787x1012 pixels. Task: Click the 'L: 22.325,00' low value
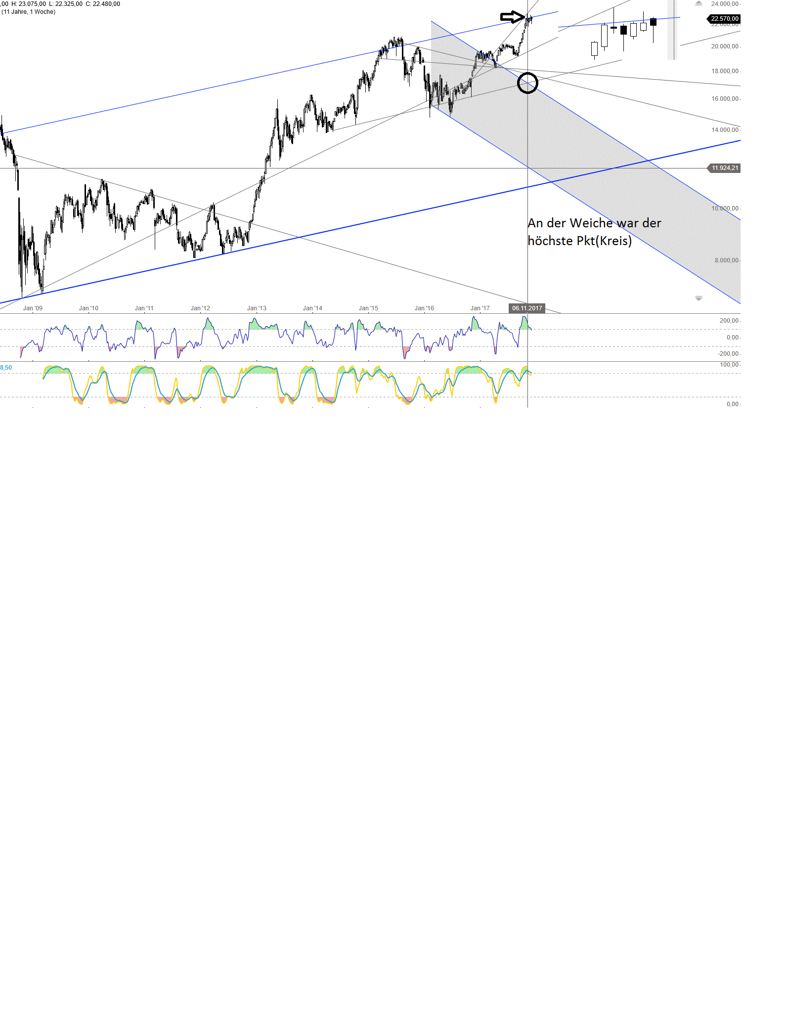pyautogui.click(x=66, y=4)
